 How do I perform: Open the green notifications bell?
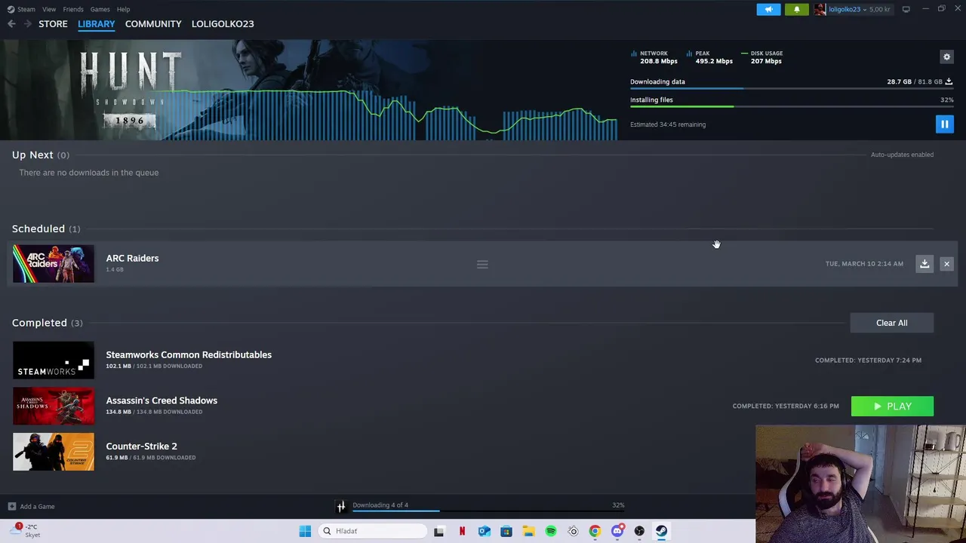796,9
